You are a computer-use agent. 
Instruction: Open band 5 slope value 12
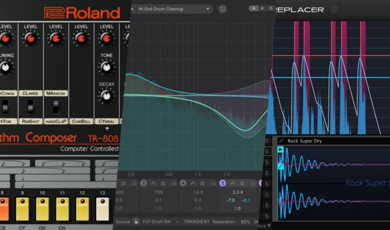242,184
